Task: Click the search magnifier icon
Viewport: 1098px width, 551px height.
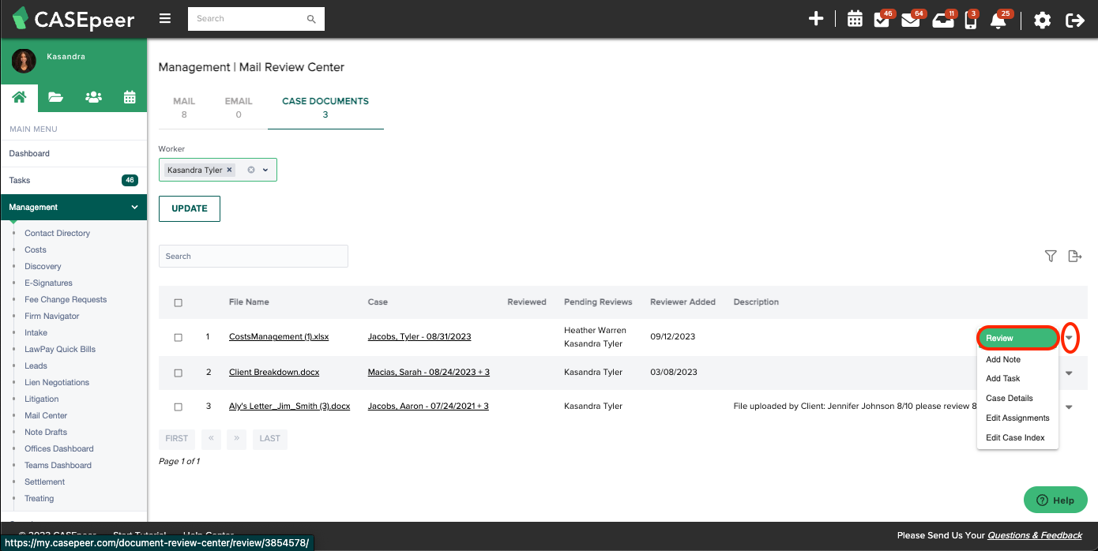Action: click(x=311, y=19)
